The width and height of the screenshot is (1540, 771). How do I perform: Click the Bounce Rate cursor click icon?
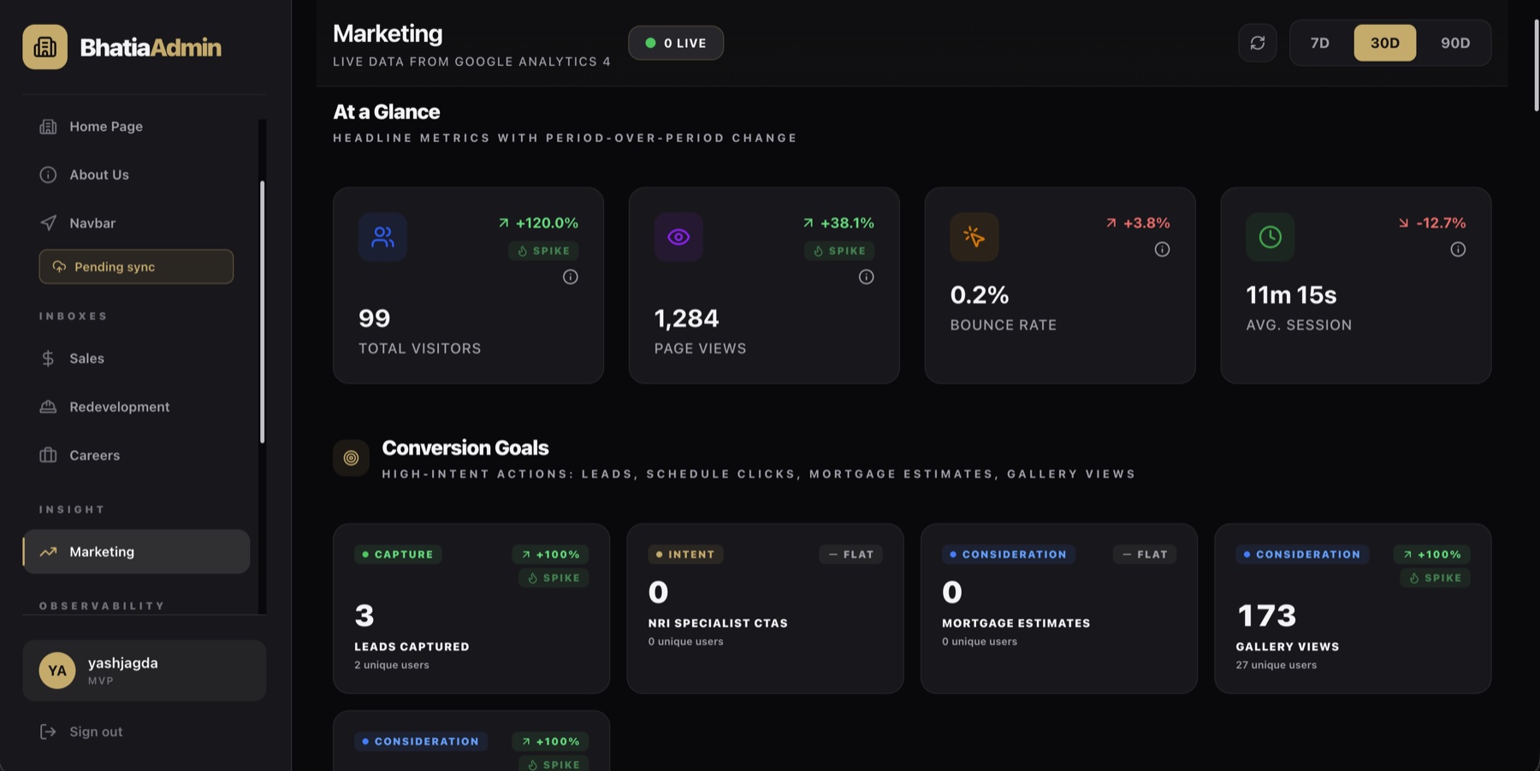click(974, 237)
